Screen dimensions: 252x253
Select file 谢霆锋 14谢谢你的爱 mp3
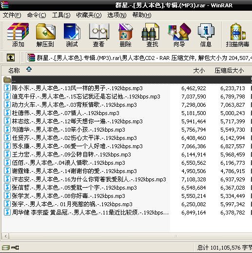tap(74, 171)
